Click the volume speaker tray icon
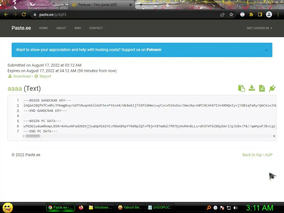 (235, 208)
